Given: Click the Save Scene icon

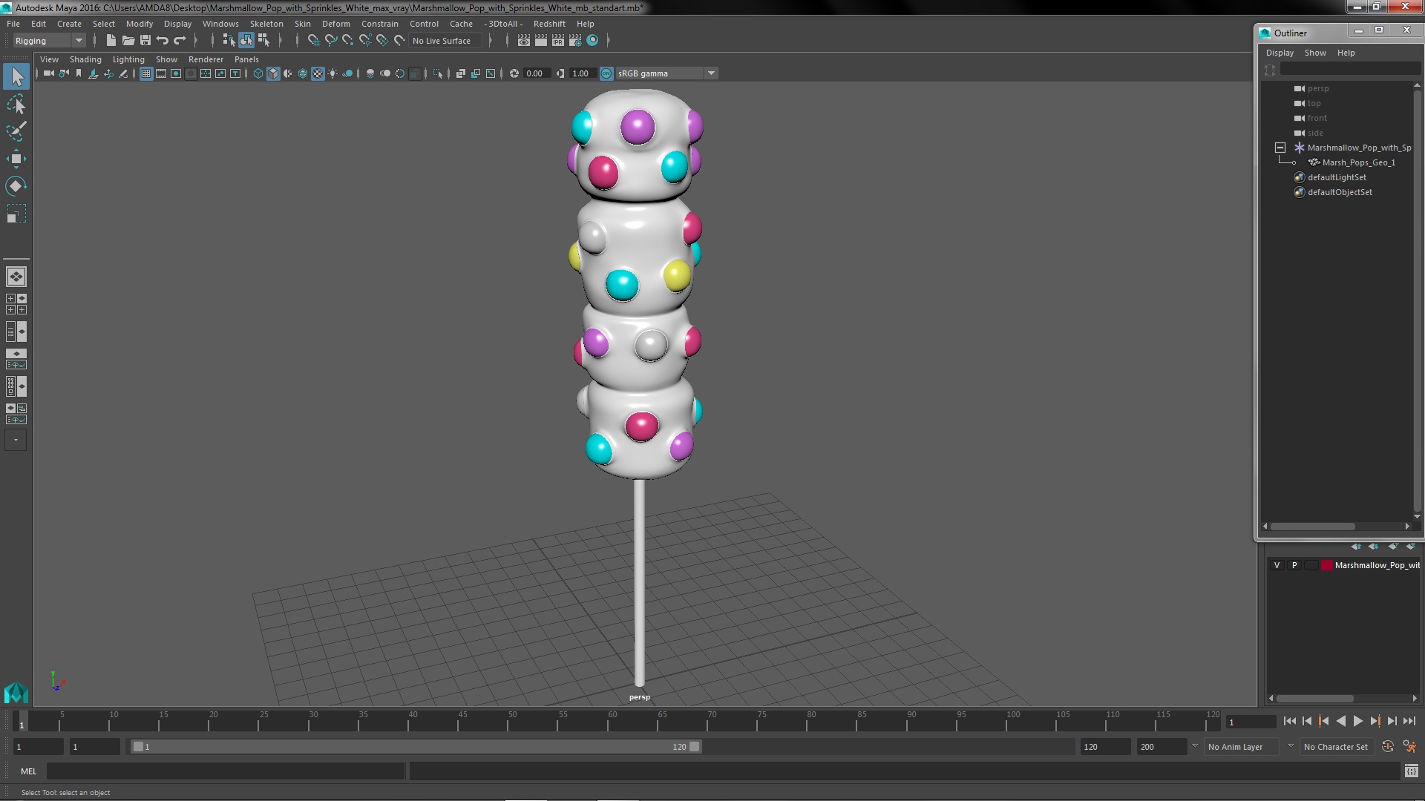Looking at the screenshot, I should [x=145, y=41].
